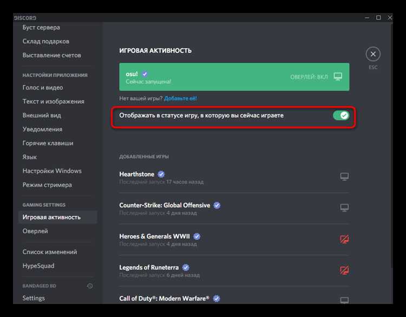Enable overlay for Heroes & Generals WWII
Viewport: 406px width, 317px height.
tap(344, 239)
